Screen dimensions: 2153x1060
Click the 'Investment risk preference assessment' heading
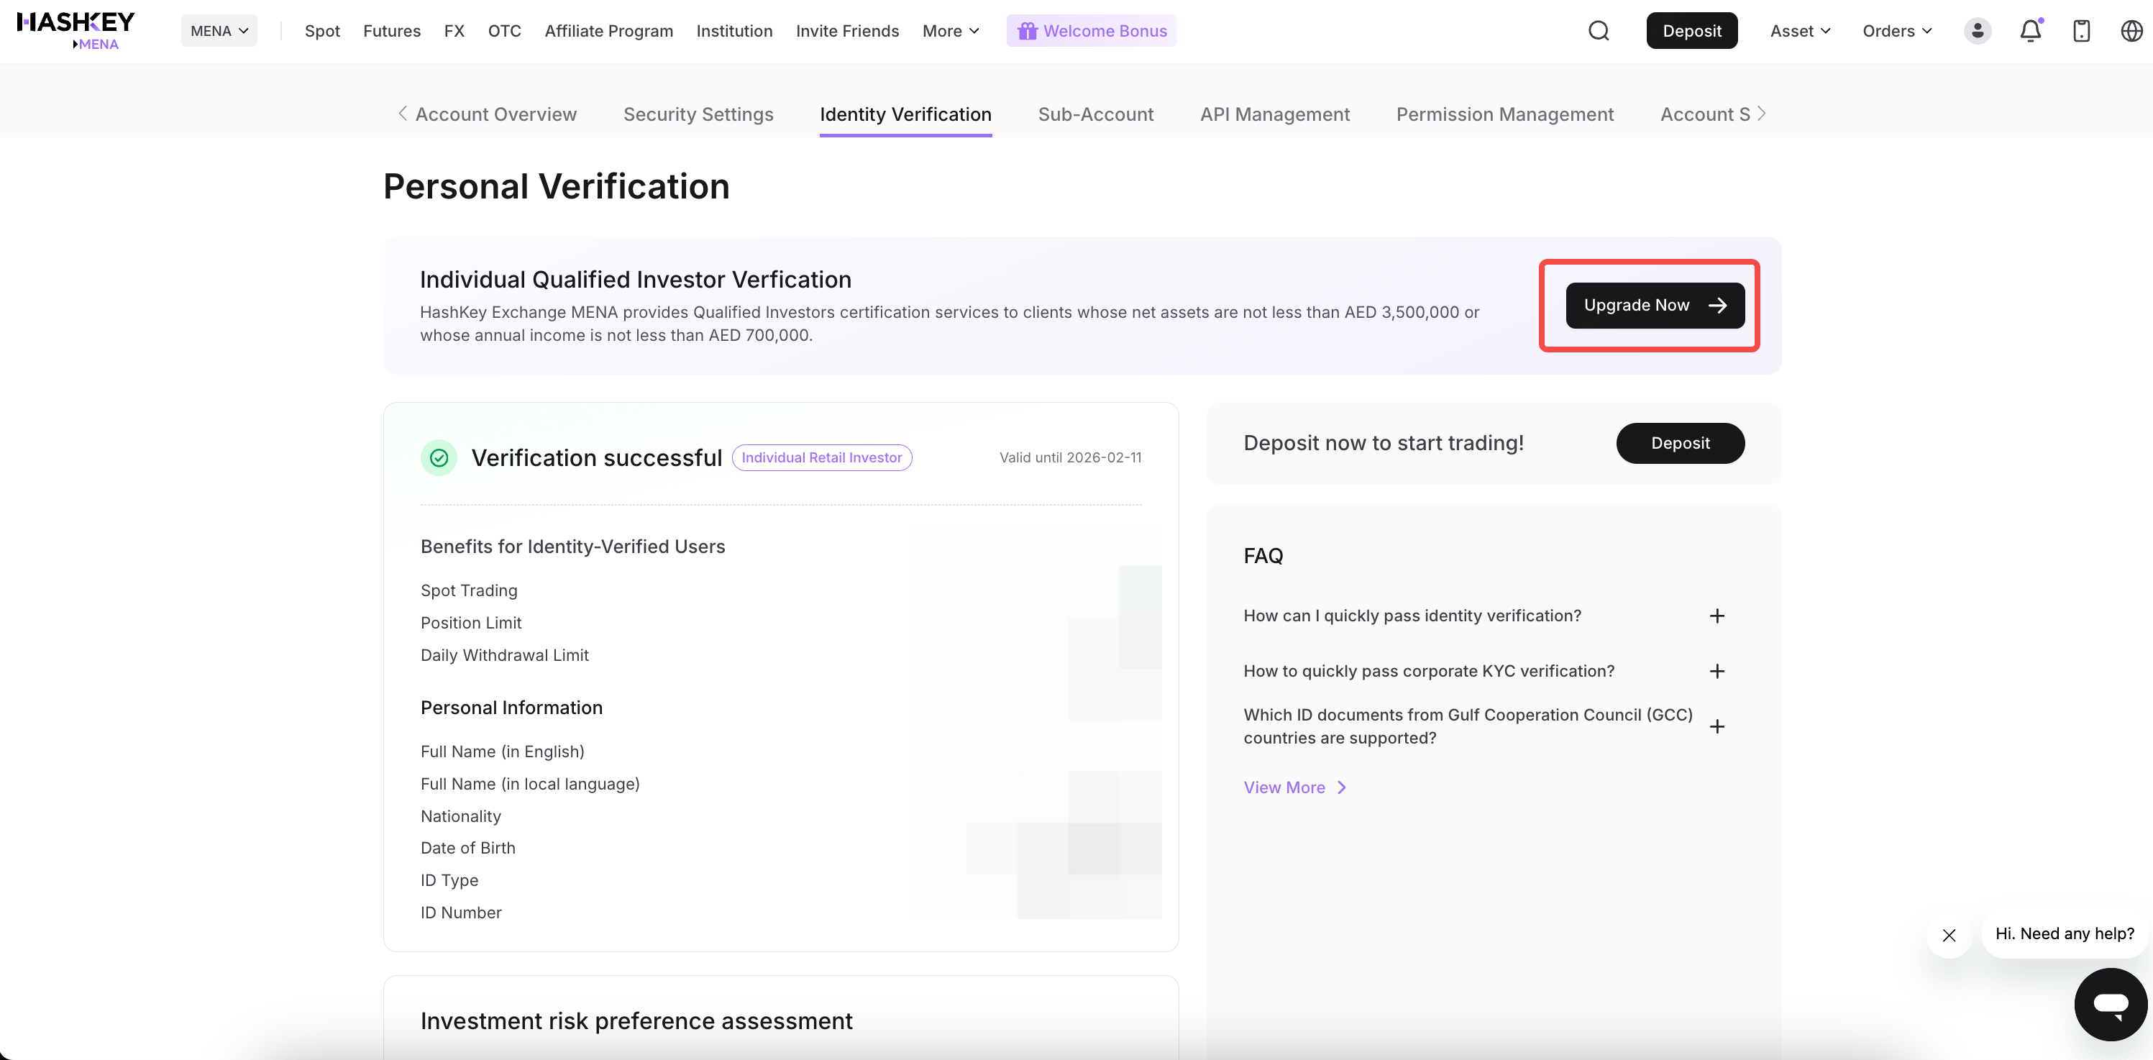pos(636,1020)
